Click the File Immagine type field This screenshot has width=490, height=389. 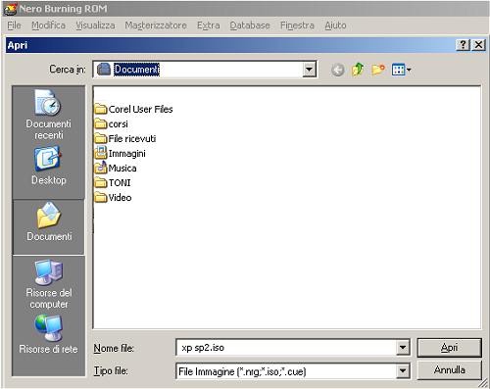pyautogui.click(x=286, y=371)
